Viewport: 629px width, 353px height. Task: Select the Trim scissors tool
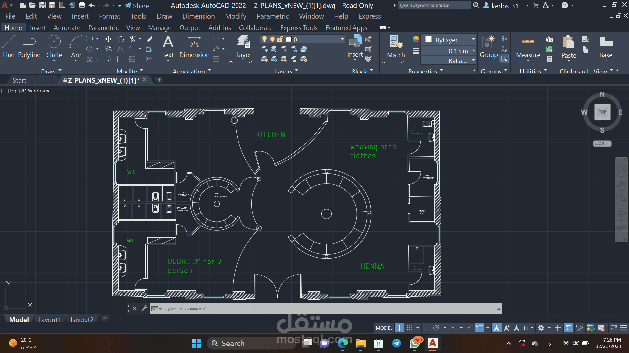click(x=132, y=39)
